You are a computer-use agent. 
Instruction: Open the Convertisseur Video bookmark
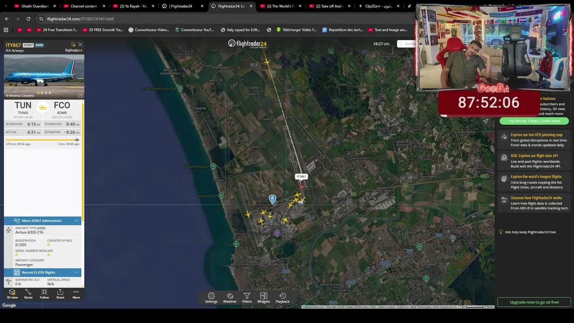[x=149, y=30]
